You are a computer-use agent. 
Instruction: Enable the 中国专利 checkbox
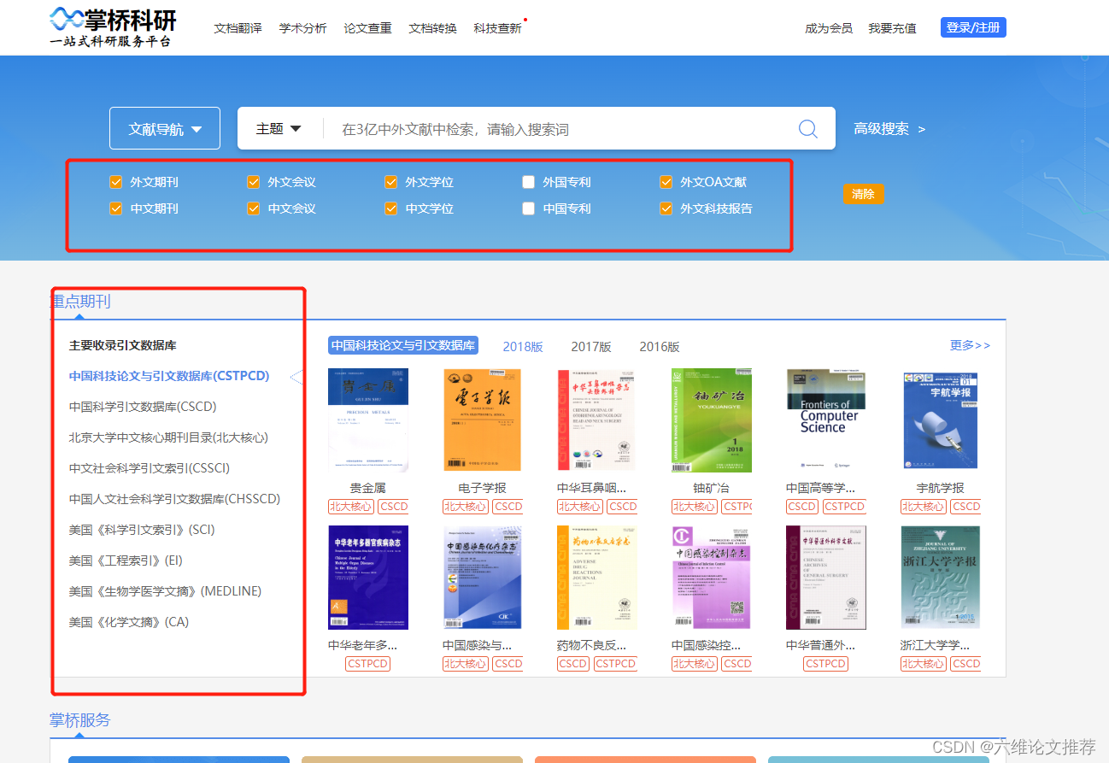point(528,208)
